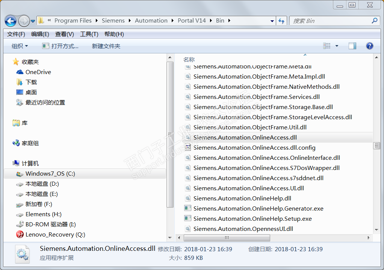
Task: Click 打开方式... button
Action: click(x=60, y=46)
